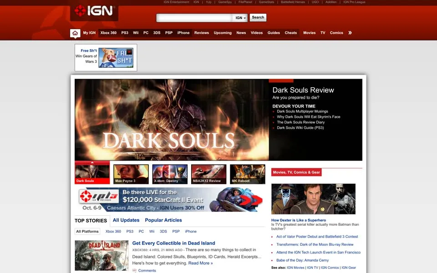Viewport: 437px width, 273px height.
Task: Open The Dark Souls Review Diary link
Action: 301,122
